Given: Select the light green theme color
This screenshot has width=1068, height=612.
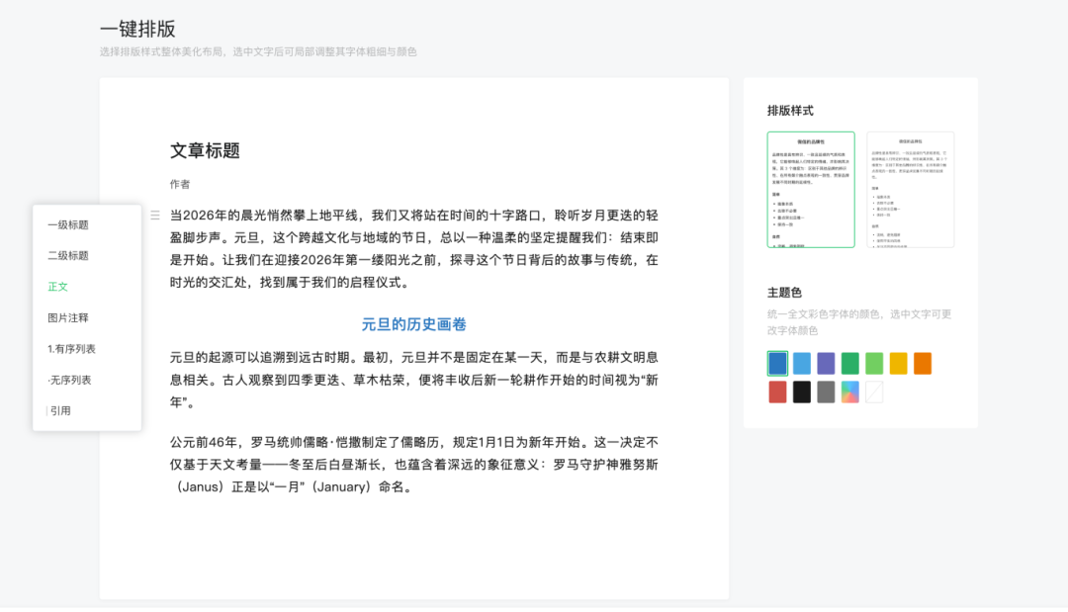Looking at the screenshot, I should tap(874, 364).
